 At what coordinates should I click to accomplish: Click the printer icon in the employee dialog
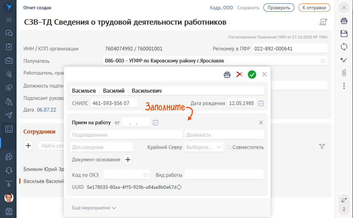click(x=227, y=74)
